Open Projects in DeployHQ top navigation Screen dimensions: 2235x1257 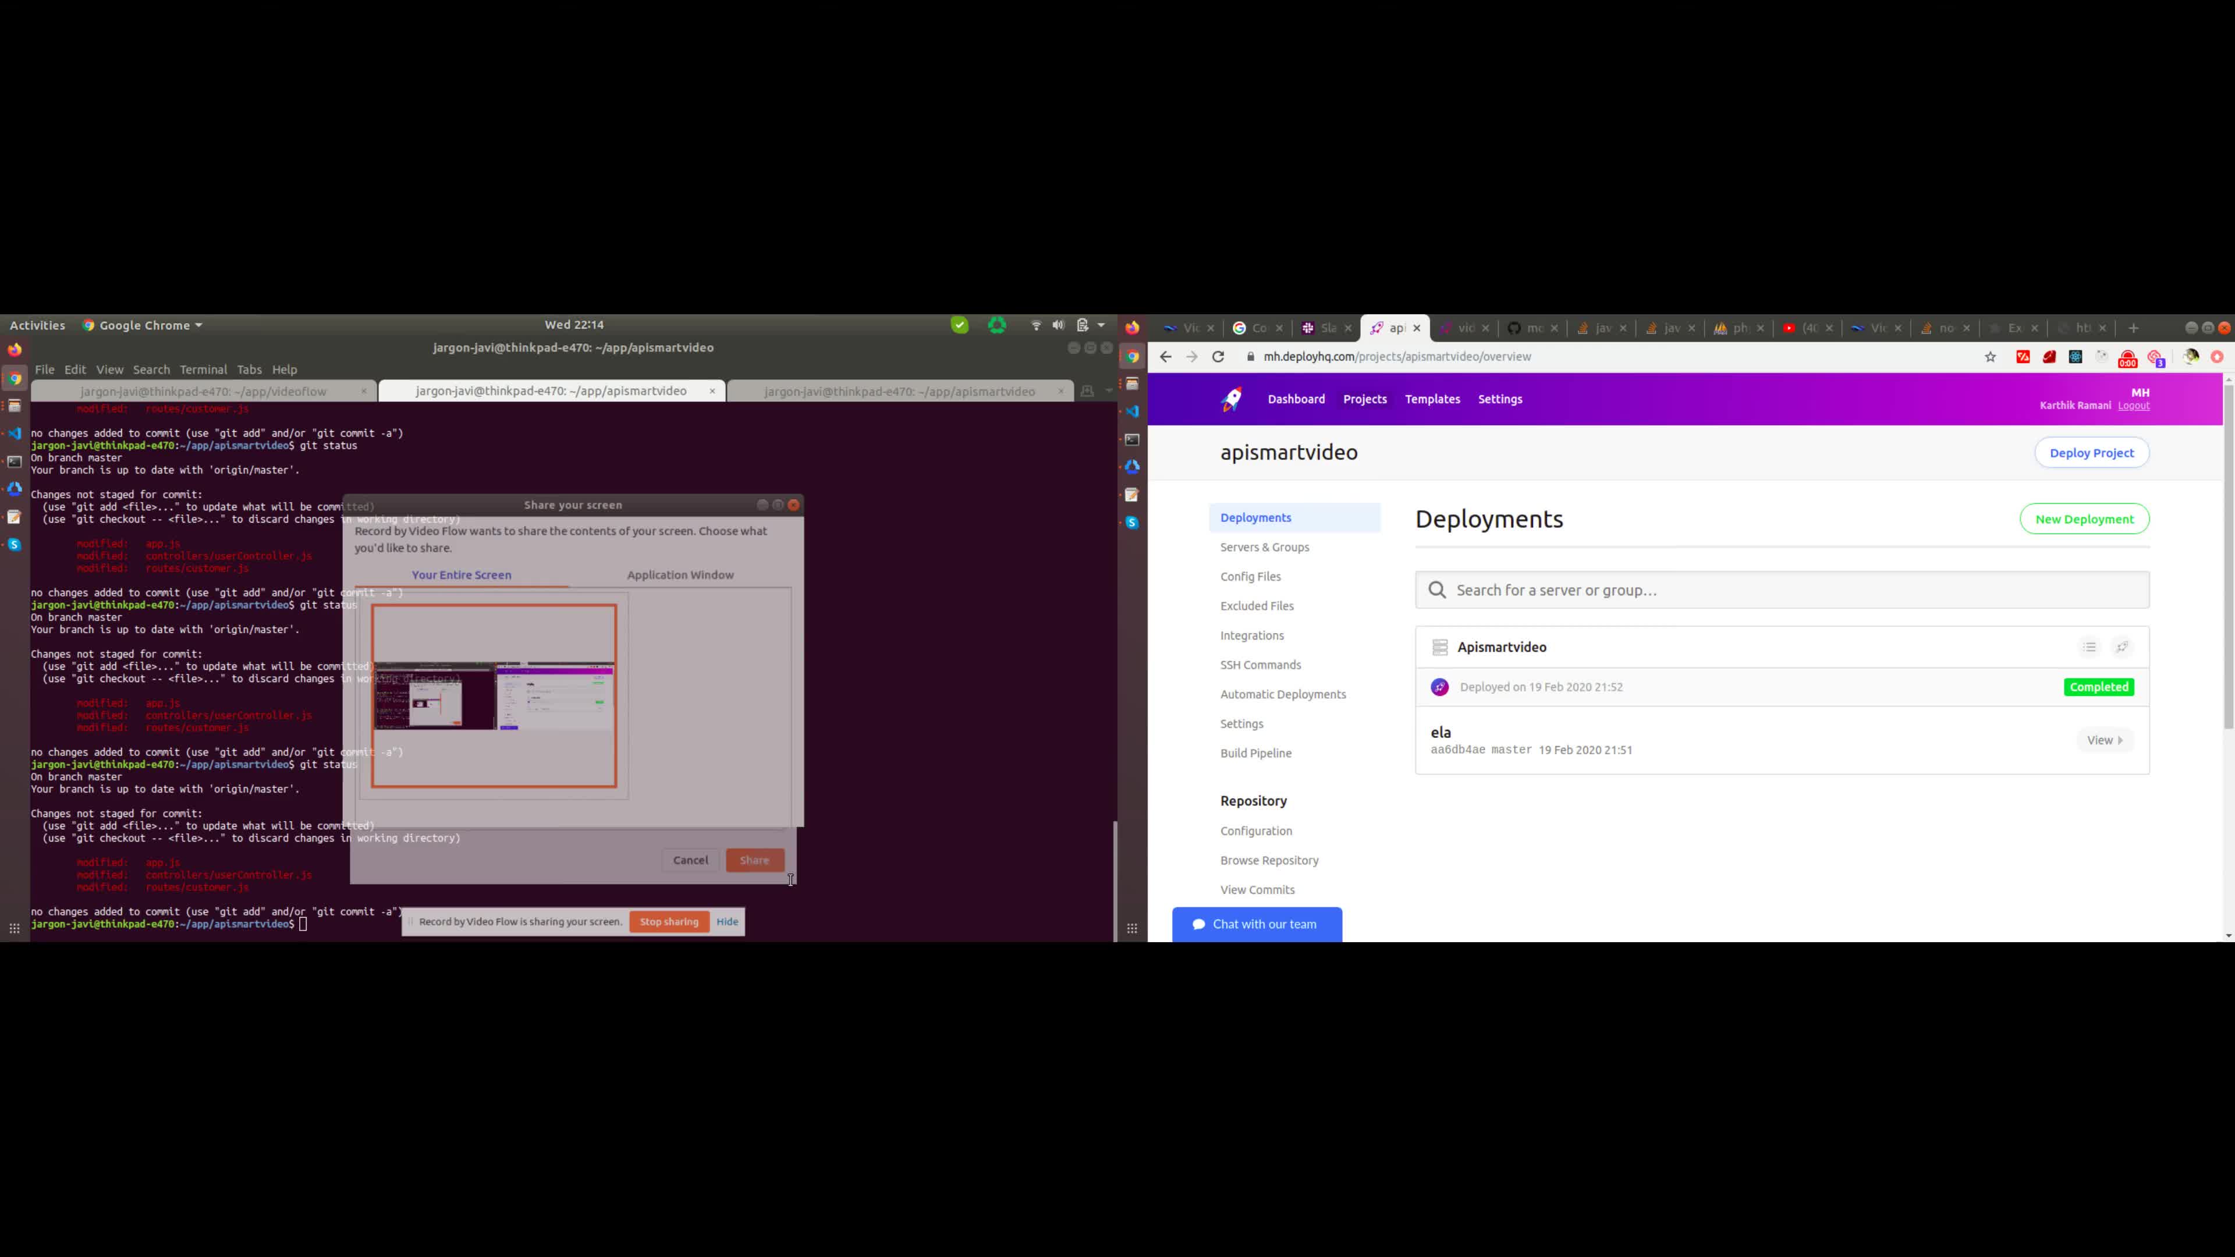coord(1365,399)
